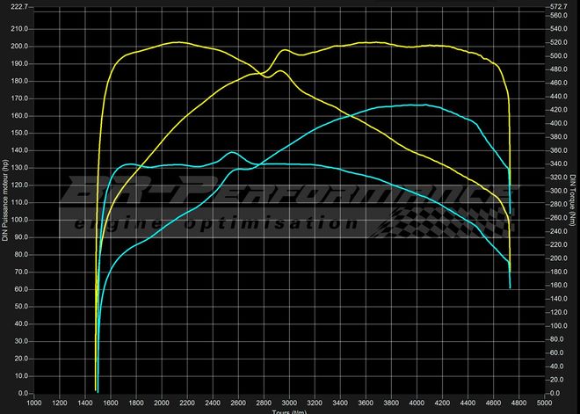Click the "DIN Torque (Nm)" axis title

(x=574, y=205)
